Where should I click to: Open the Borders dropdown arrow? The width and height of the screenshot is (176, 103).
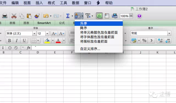[38, 41]
